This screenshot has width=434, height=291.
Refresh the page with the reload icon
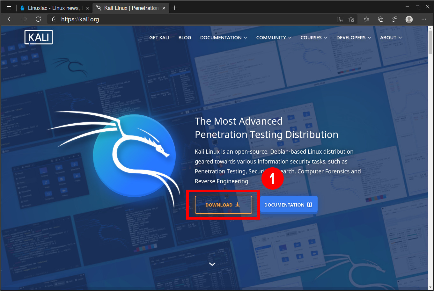38,19
